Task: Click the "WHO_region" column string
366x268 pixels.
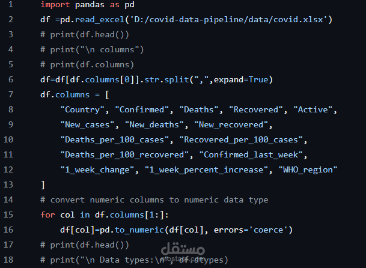Action: 308,169
